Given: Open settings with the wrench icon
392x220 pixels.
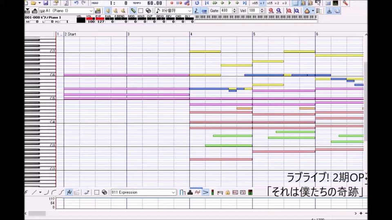Looking at the screenshot, I should [345, 3].
